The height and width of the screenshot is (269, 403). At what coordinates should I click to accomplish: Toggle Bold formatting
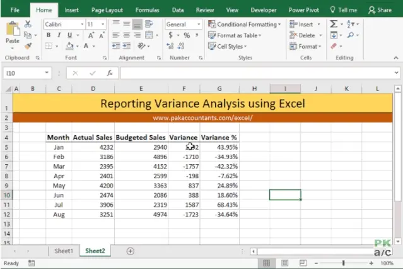49,35
